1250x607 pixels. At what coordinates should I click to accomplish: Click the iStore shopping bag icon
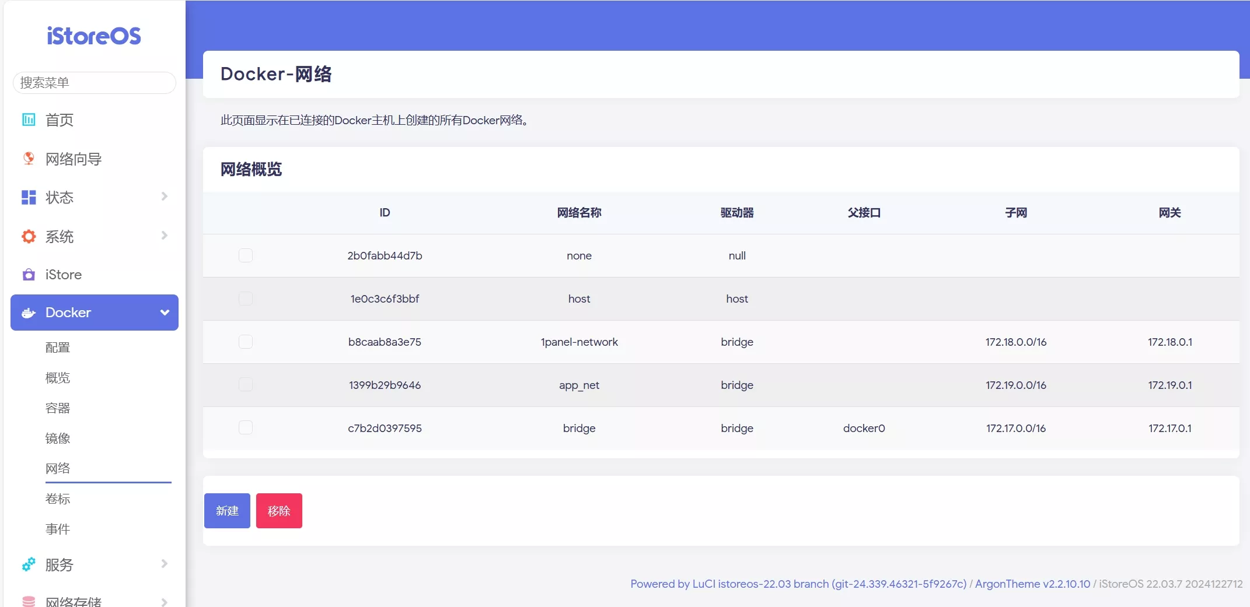29,275
